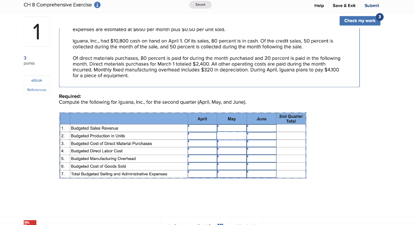Open the eBook resource
414x225 pixels.
pyautogui.click(x=37, y=80)
